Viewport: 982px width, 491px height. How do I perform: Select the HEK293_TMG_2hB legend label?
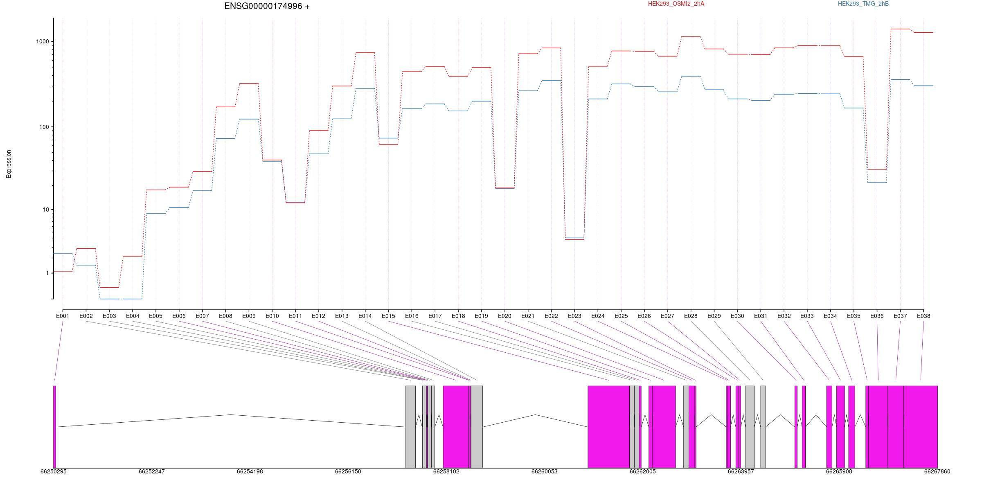863,4
